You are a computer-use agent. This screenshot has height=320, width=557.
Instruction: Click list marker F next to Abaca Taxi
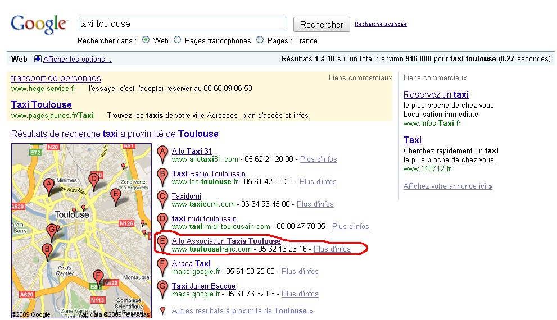162,267
